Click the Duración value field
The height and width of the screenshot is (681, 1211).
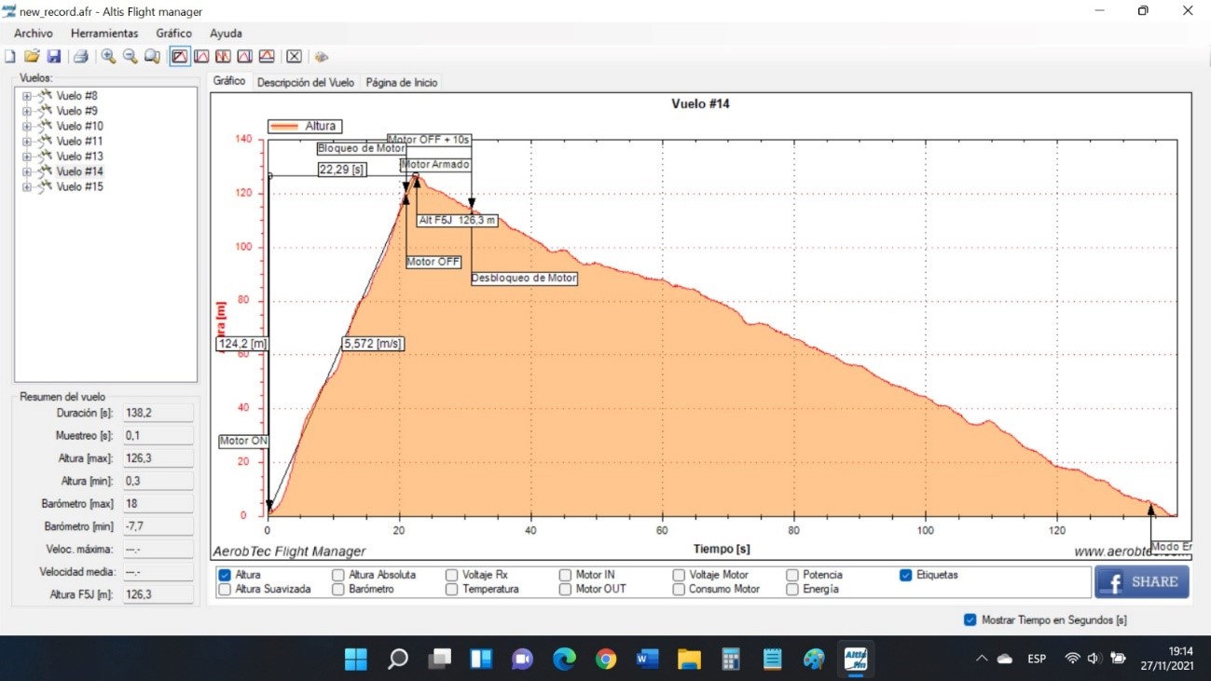coord(158,413)
